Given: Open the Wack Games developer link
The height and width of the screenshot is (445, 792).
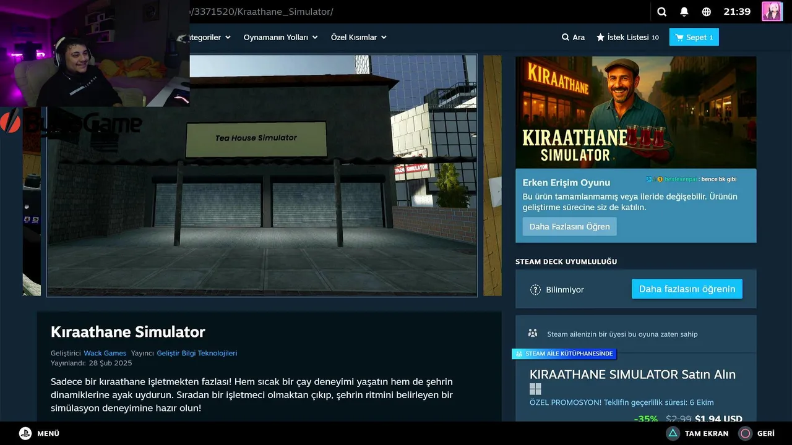Looking at the screenshot, I should pyautogui.click(x=105, y=354).
